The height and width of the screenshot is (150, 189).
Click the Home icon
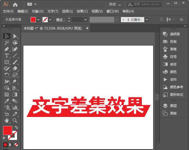[15, 4]
